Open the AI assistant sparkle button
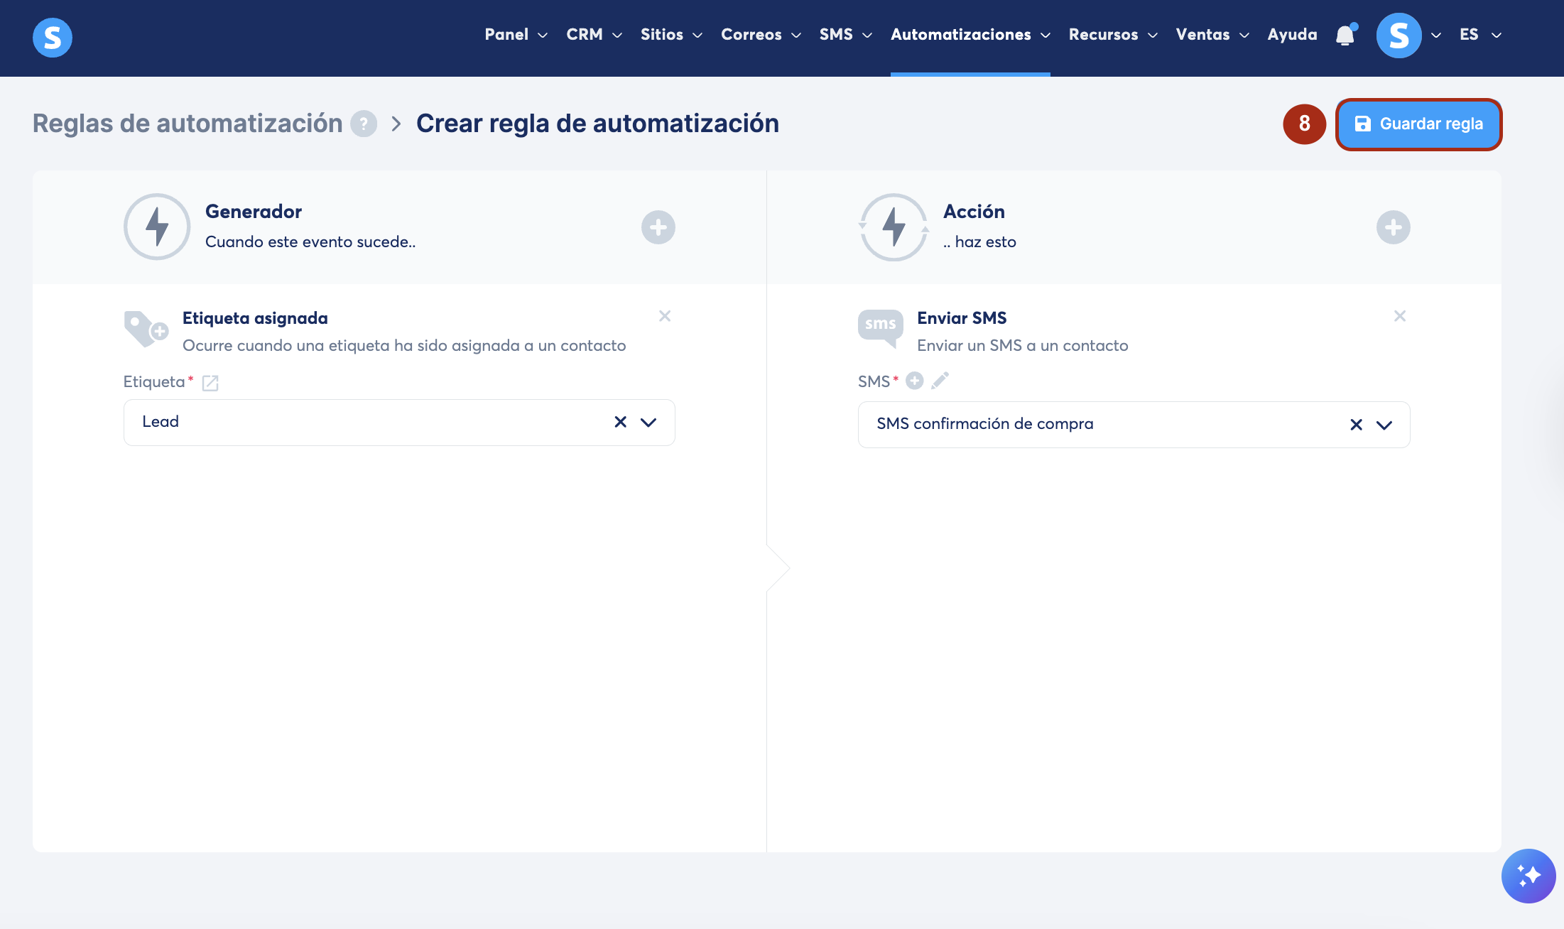 pyautogui.click(x=1528, y=876)
